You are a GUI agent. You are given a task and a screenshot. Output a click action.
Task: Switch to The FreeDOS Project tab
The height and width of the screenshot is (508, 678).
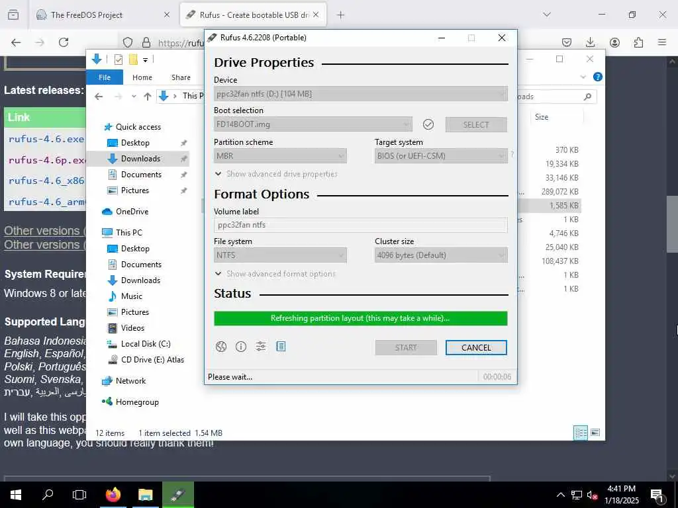tap(103, 15)
